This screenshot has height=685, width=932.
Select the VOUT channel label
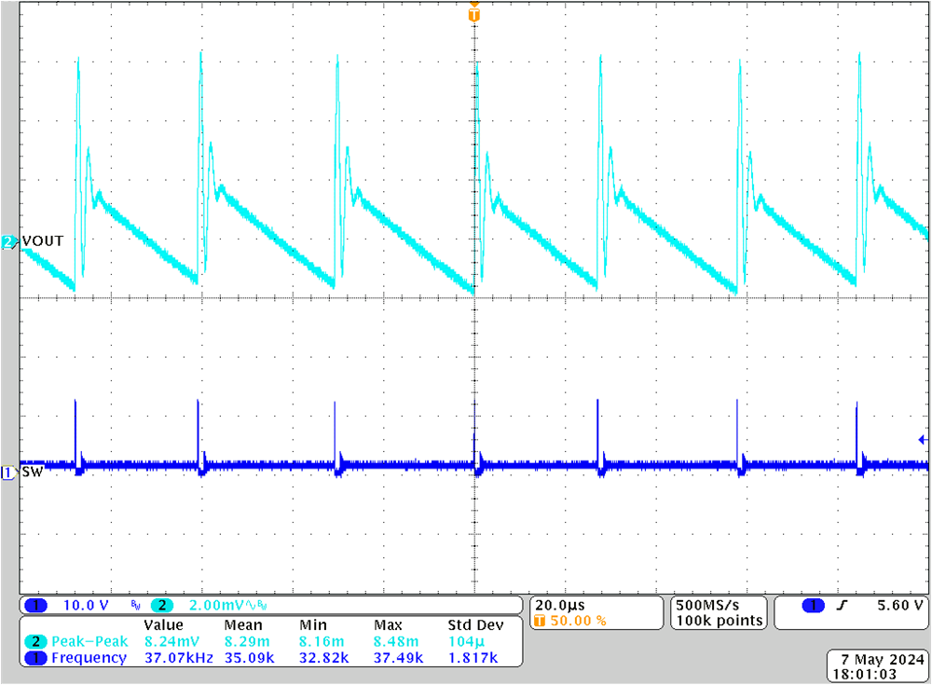[45, 240]
